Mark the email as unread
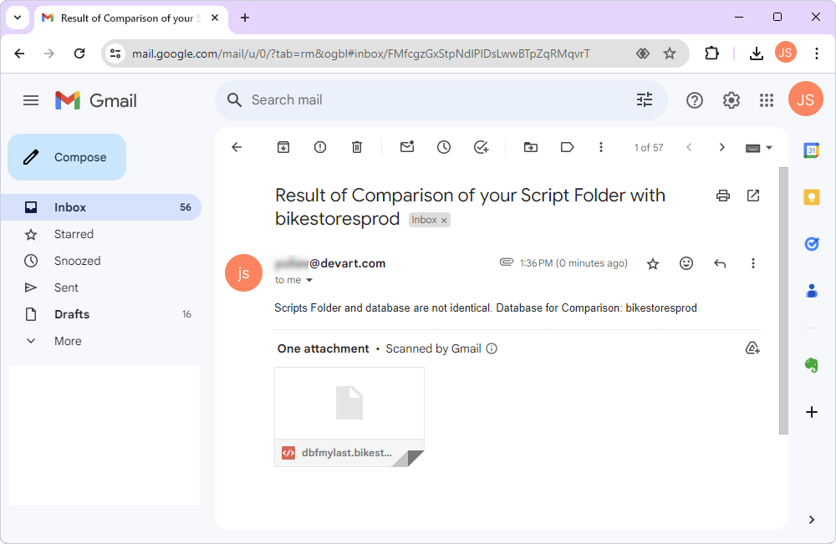This screenshot has height=544, width=836. [x=407, y=146]
